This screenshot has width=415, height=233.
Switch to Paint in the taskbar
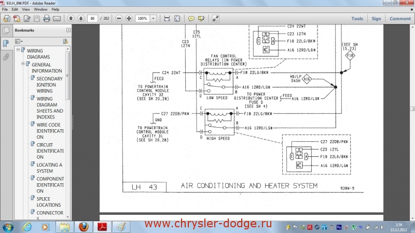pos(121,227)
